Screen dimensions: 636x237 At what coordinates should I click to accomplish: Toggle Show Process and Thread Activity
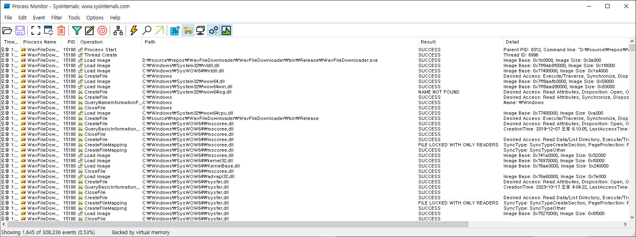pyautogui.click(x=213, y=30)
